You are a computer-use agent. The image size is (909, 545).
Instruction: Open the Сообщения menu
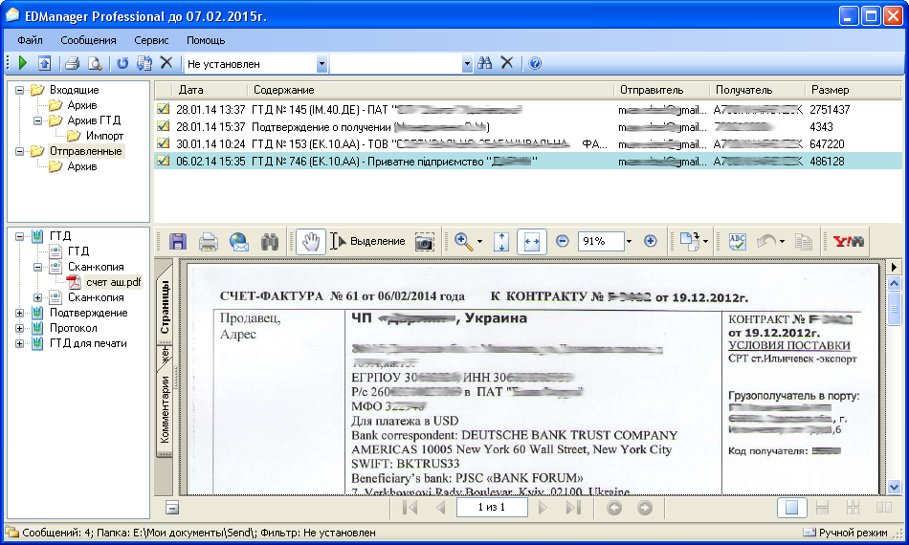(x=88, y=40)
